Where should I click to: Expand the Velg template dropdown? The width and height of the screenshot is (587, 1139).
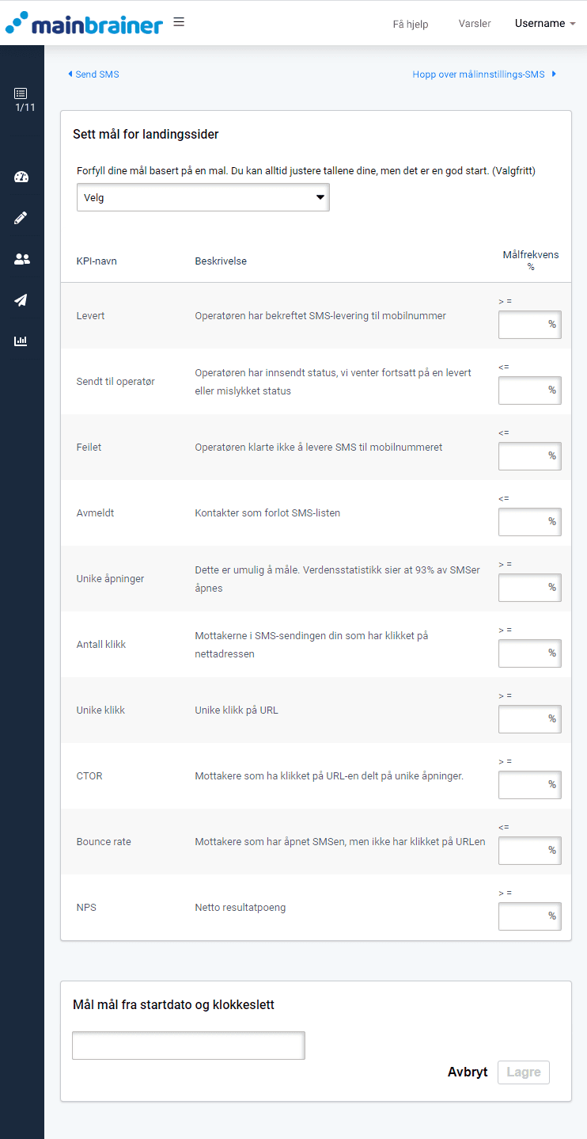[203, 198]
